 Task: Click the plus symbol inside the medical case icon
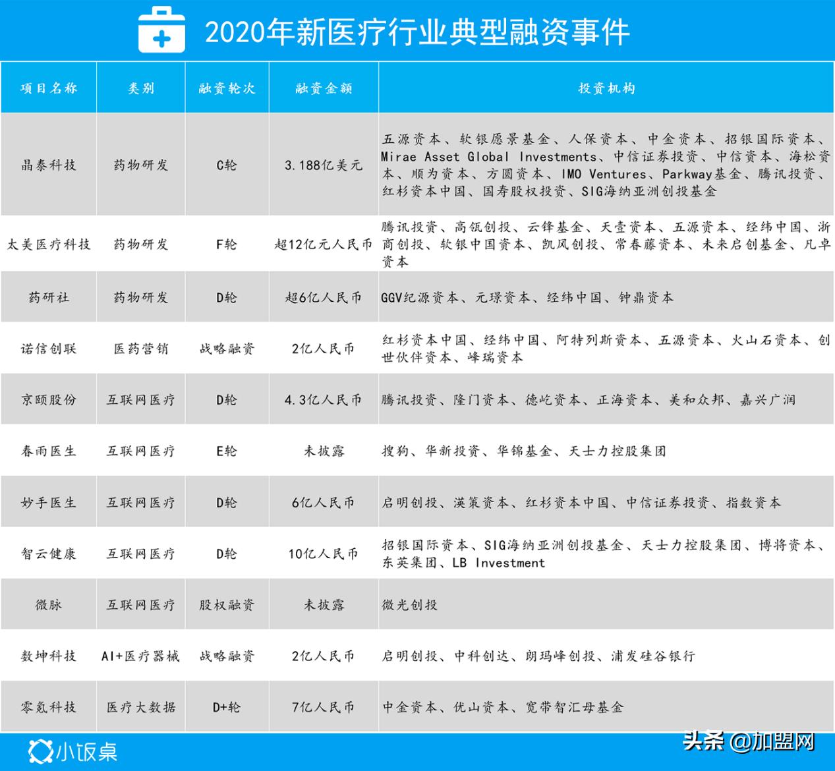(x=160, y=36)
